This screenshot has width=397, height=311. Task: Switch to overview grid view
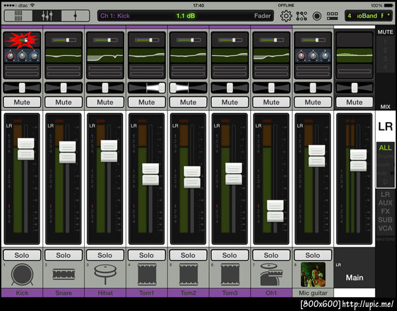tap(19, 16)
